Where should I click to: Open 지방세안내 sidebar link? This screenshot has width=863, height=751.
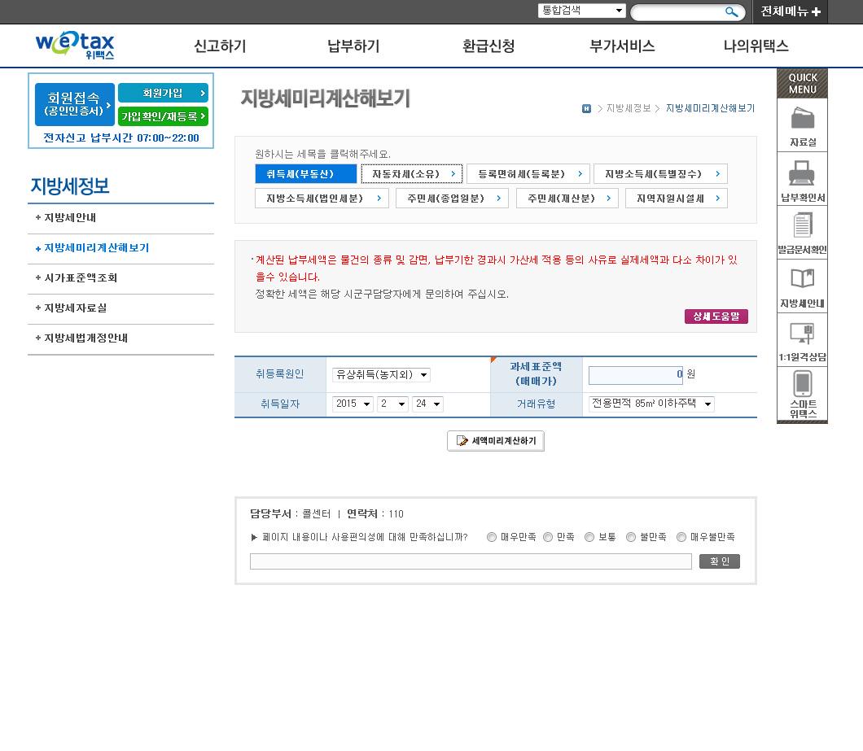coord(69,217)
